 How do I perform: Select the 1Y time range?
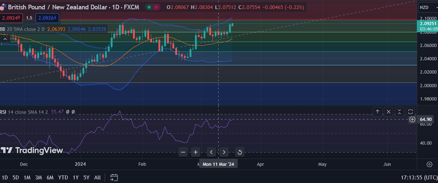point(76,177)
